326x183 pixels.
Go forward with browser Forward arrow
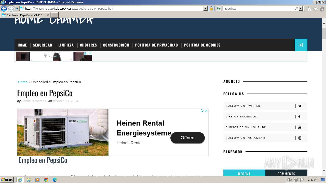point(11,9)
